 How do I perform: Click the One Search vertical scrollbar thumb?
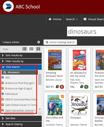(40, 79)
